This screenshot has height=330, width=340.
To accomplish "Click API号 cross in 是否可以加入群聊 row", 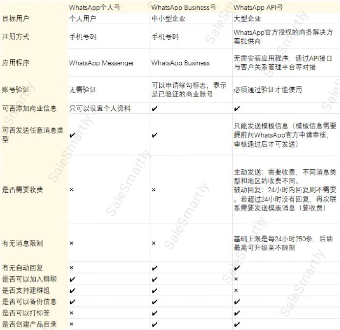I will [x=236, y=279].
